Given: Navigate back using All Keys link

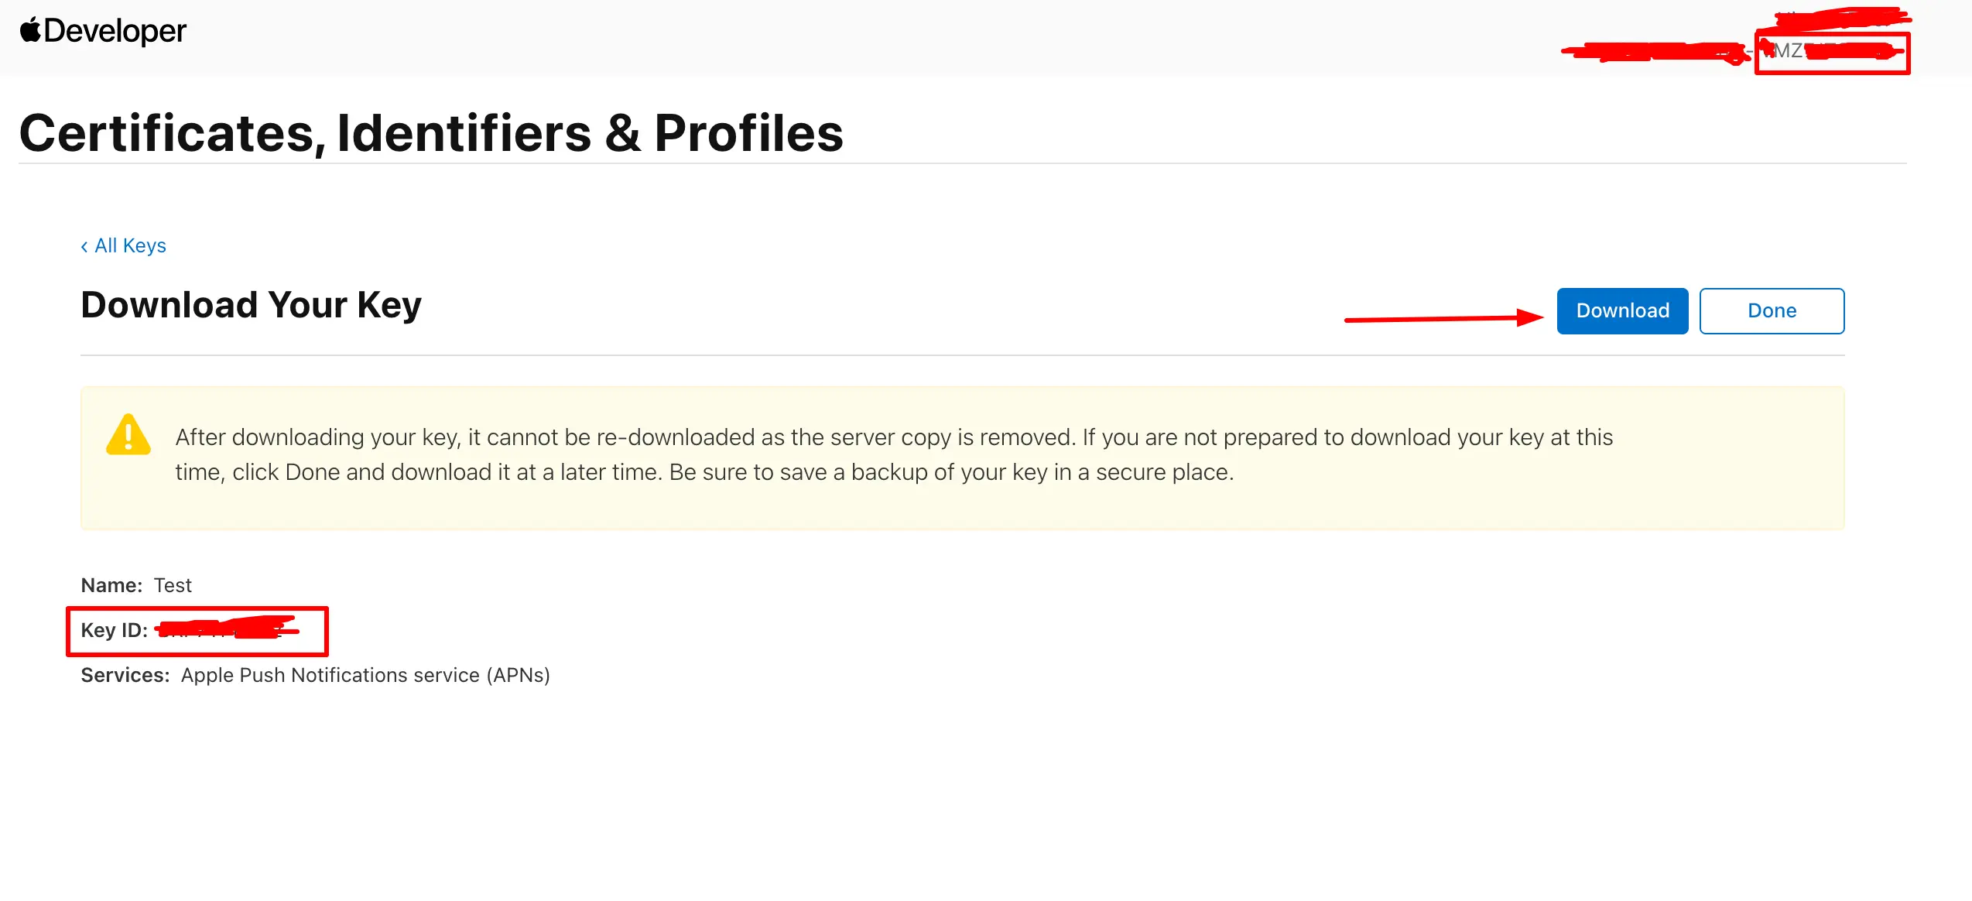Looking at the screenshot, I should pos(130,245).
